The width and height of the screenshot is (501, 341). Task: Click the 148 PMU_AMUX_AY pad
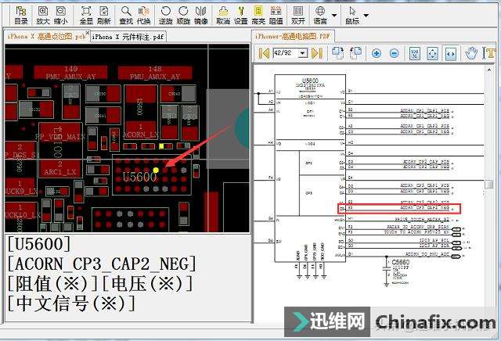tap(155, 73)
